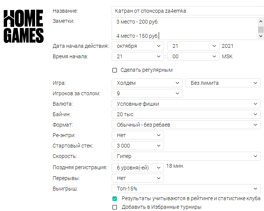Open the start date day dropdown
The width and height of the screenshot is (264, 211).
(193, 46)
